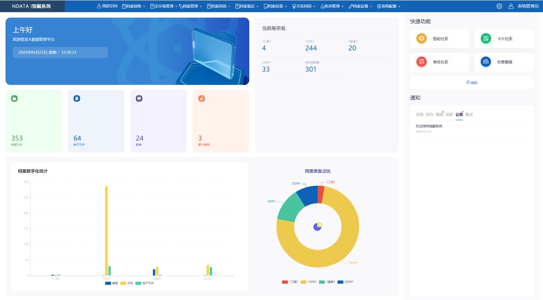
Task: Click the house icon beside 库房管理
Action: coord(323,6)
